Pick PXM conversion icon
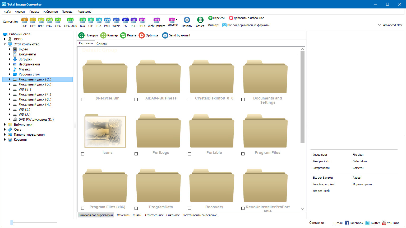 (x=107, y=20)
